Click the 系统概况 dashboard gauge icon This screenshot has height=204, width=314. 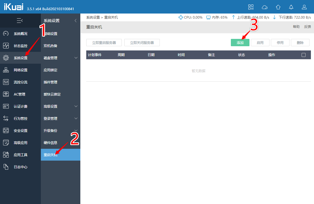(6, 34)
